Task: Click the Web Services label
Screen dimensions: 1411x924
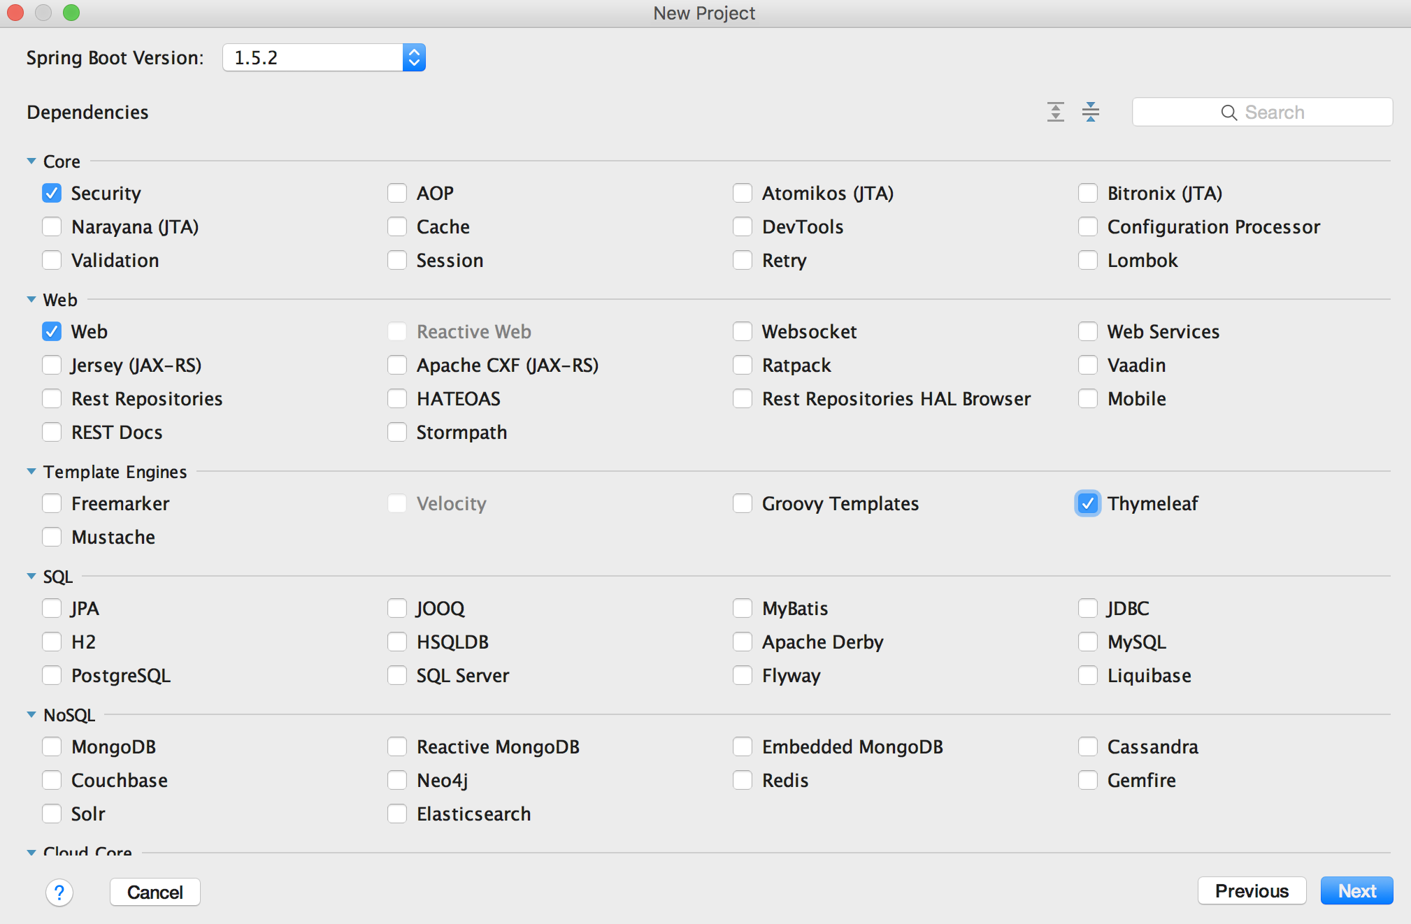Action: point(1163,331)
